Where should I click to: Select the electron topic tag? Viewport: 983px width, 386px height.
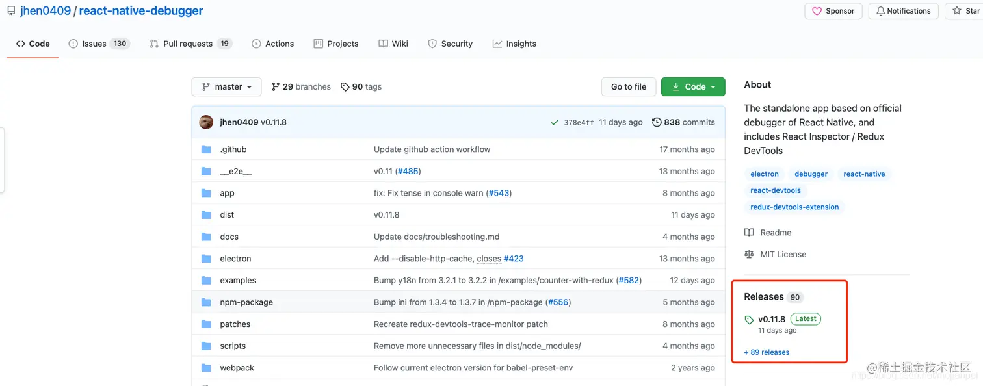pos(765,174)
